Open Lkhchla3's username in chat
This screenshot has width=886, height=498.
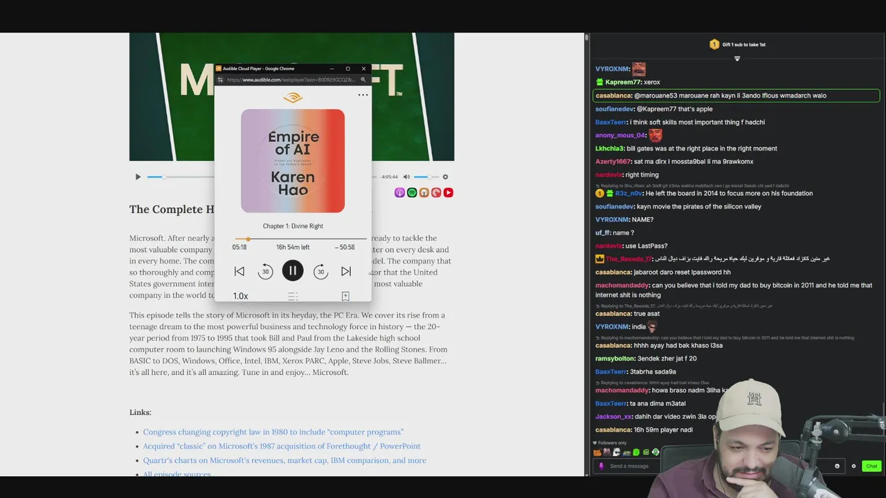[610, 148]
